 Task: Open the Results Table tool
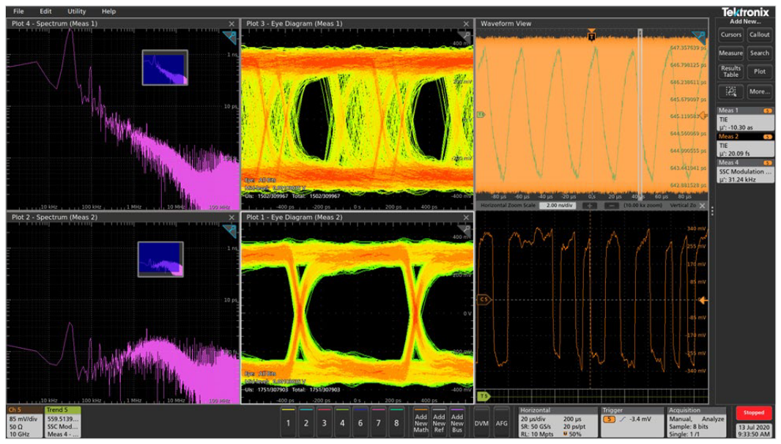click(730, 72)
